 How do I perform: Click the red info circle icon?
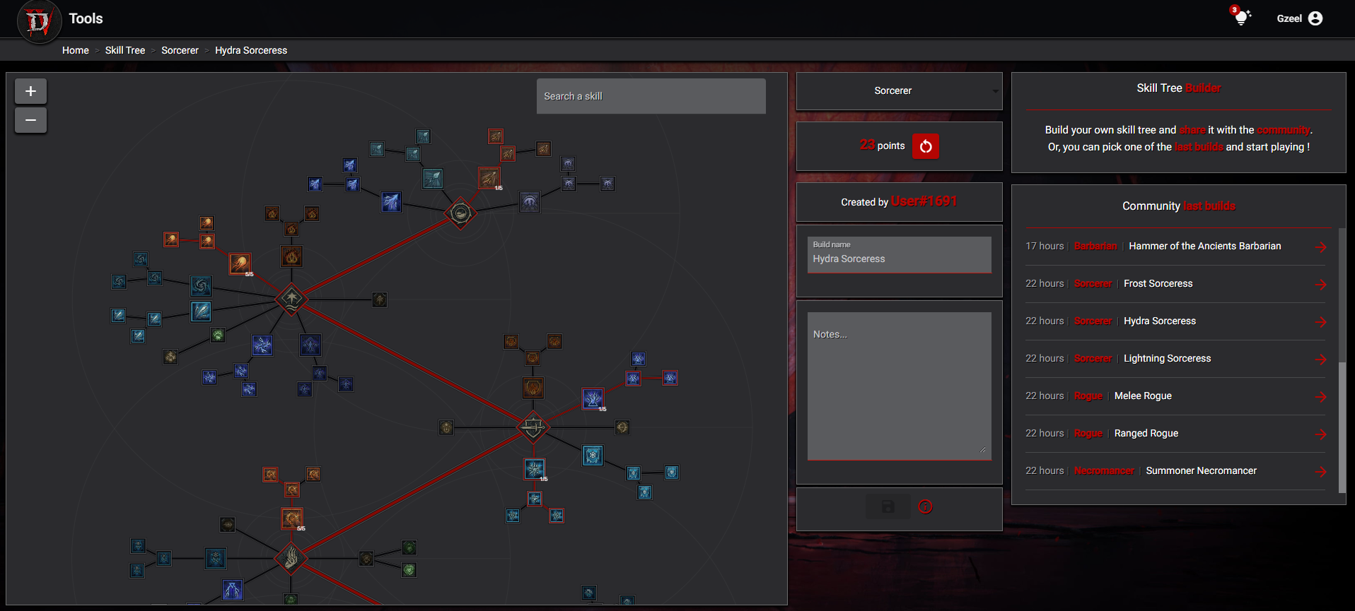click(x=925, y=506)
